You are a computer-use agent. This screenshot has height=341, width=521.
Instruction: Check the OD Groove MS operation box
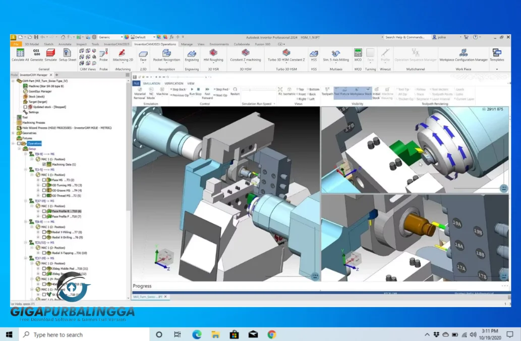tap(44, 190)
